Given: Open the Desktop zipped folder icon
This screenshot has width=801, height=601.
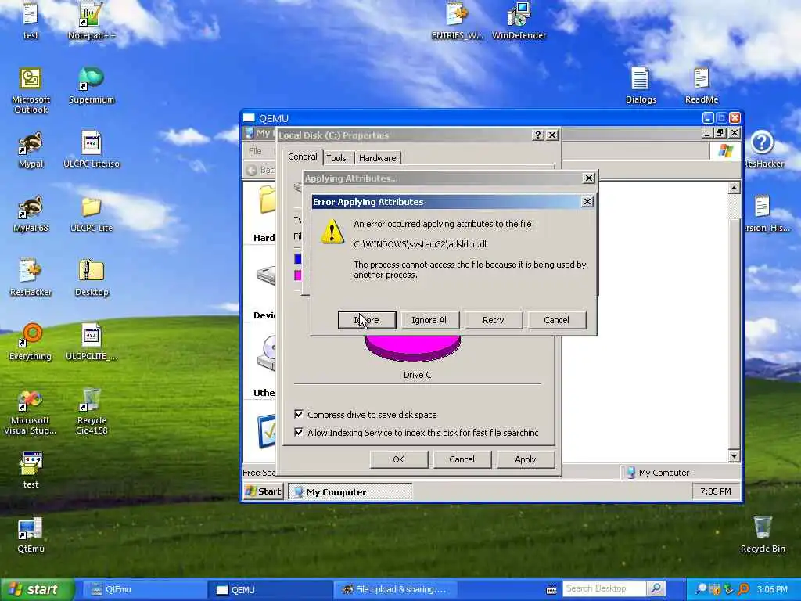Looking at the screenshot, I should (92, 278).
